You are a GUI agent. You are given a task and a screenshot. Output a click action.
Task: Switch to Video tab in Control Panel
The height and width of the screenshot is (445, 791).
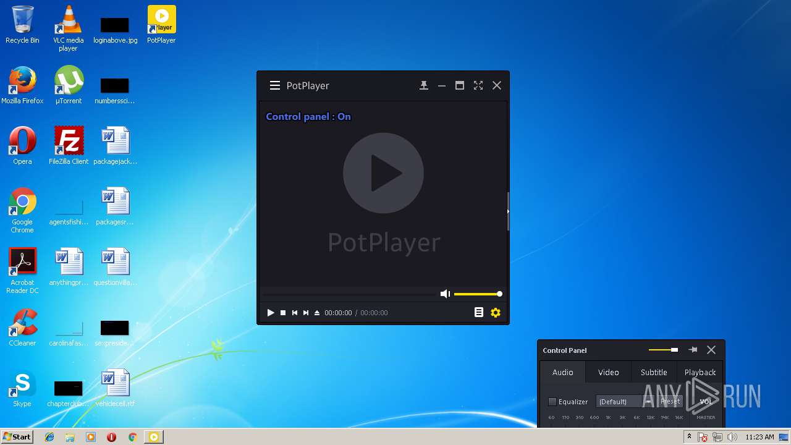click(x=609, y=372)
